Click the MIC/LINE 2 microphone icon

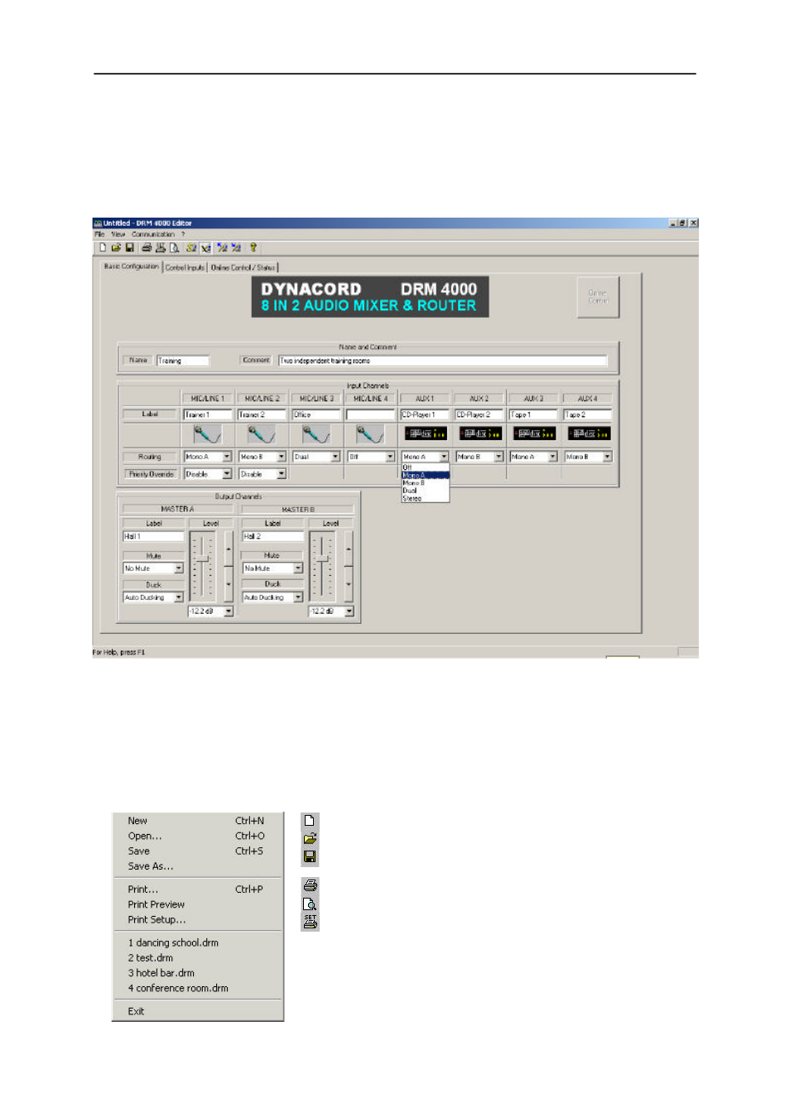pyautogui.click(x=261, y=434)
